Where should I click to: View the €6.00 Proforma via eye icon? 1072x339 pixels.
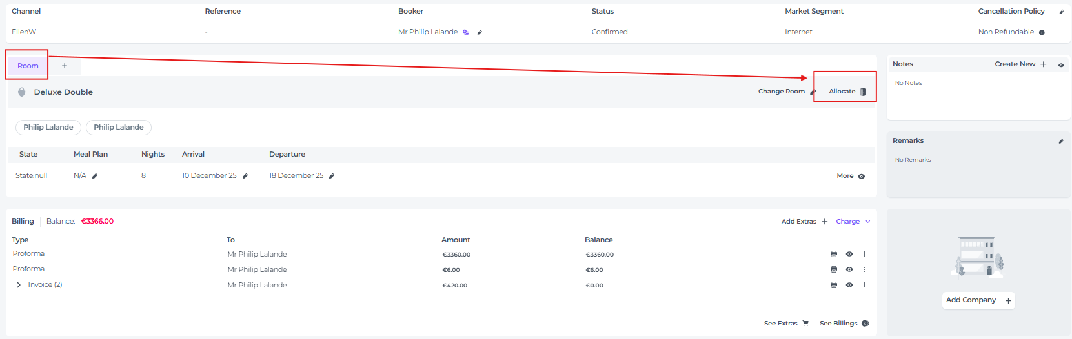[849, 269]
